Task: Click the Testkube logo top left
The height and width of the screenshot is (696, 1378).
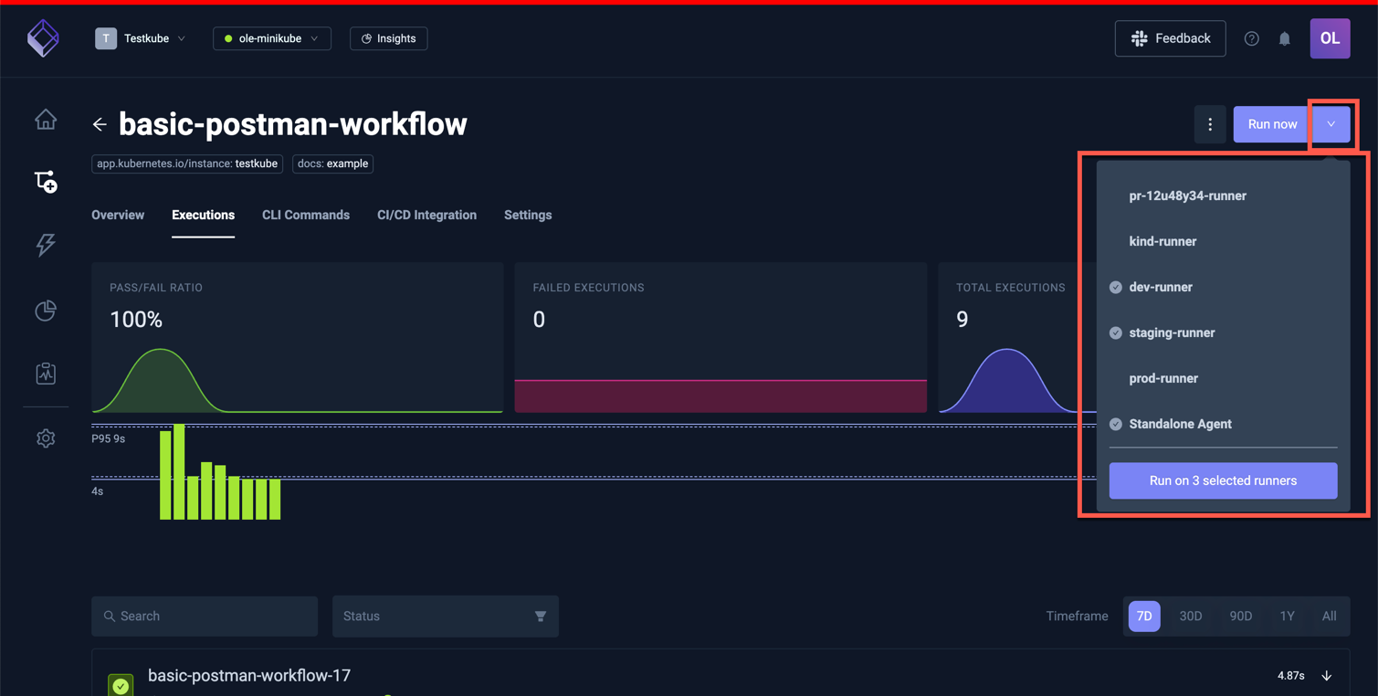Action: pos(43,38)
